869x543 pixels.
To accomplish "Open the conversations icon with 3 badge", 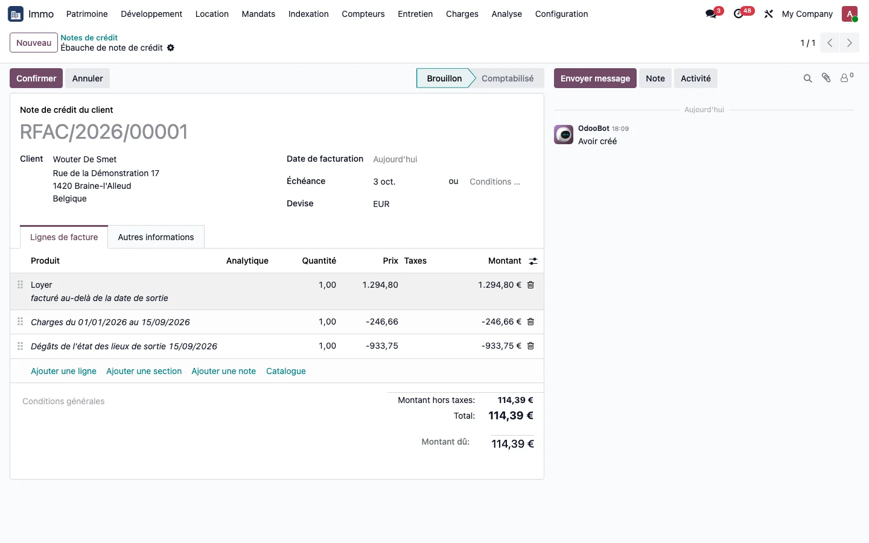I will (711, 14).
